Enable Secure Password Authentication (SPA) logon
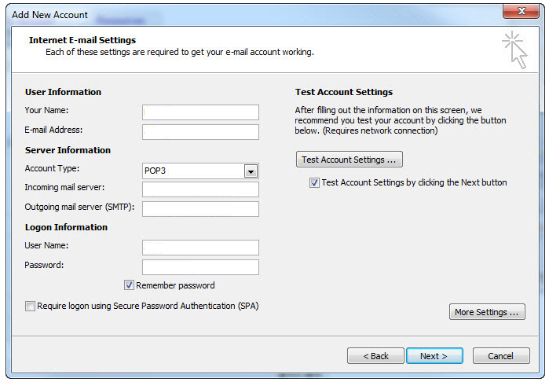549x382 pixels. pos(30,306)
